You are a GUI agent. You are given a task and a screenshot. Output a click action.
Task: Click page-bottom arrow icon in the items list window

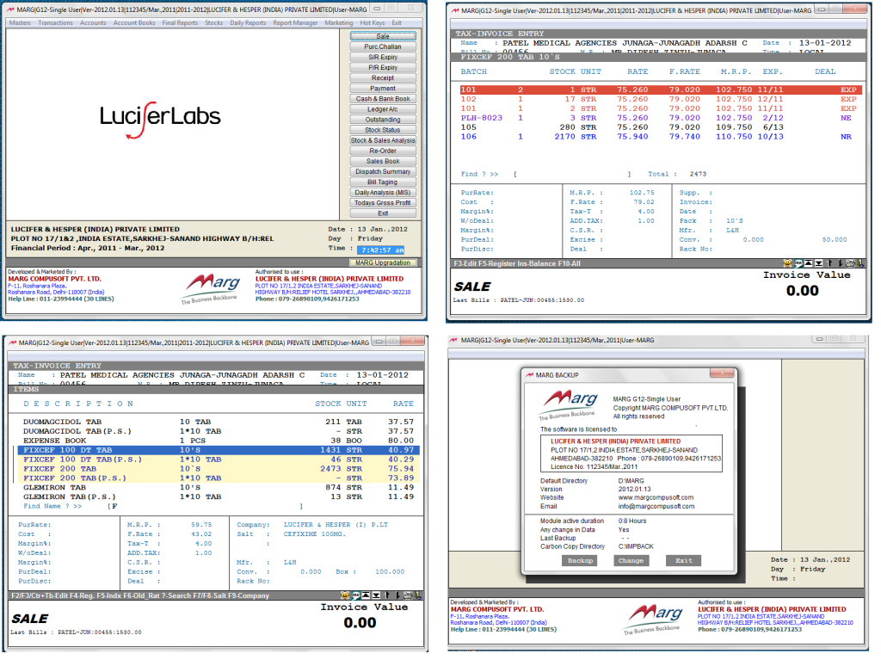tap(377, 595)
